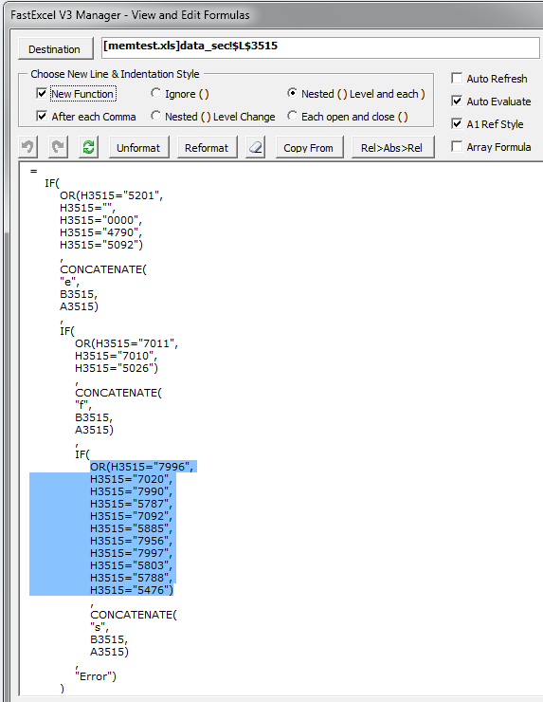Toggle the A1 Ref Style checkbox
Screen dimensions: 543x702
(457, 124)
